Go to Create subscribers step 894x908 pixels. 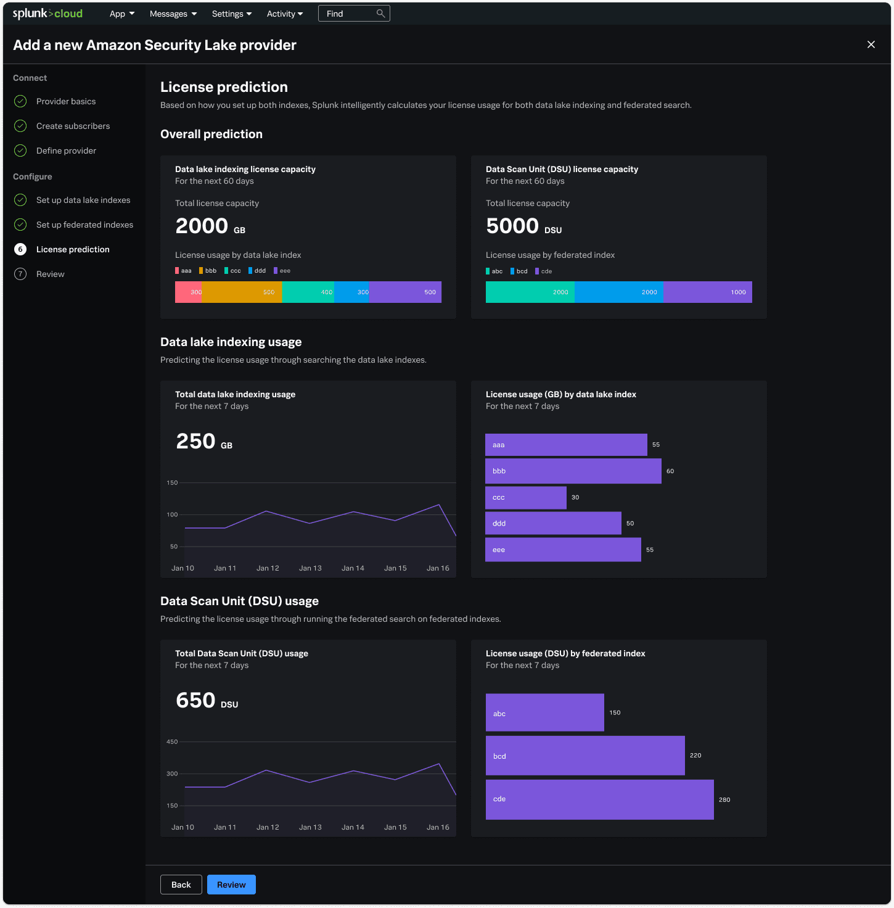(73, 126)
